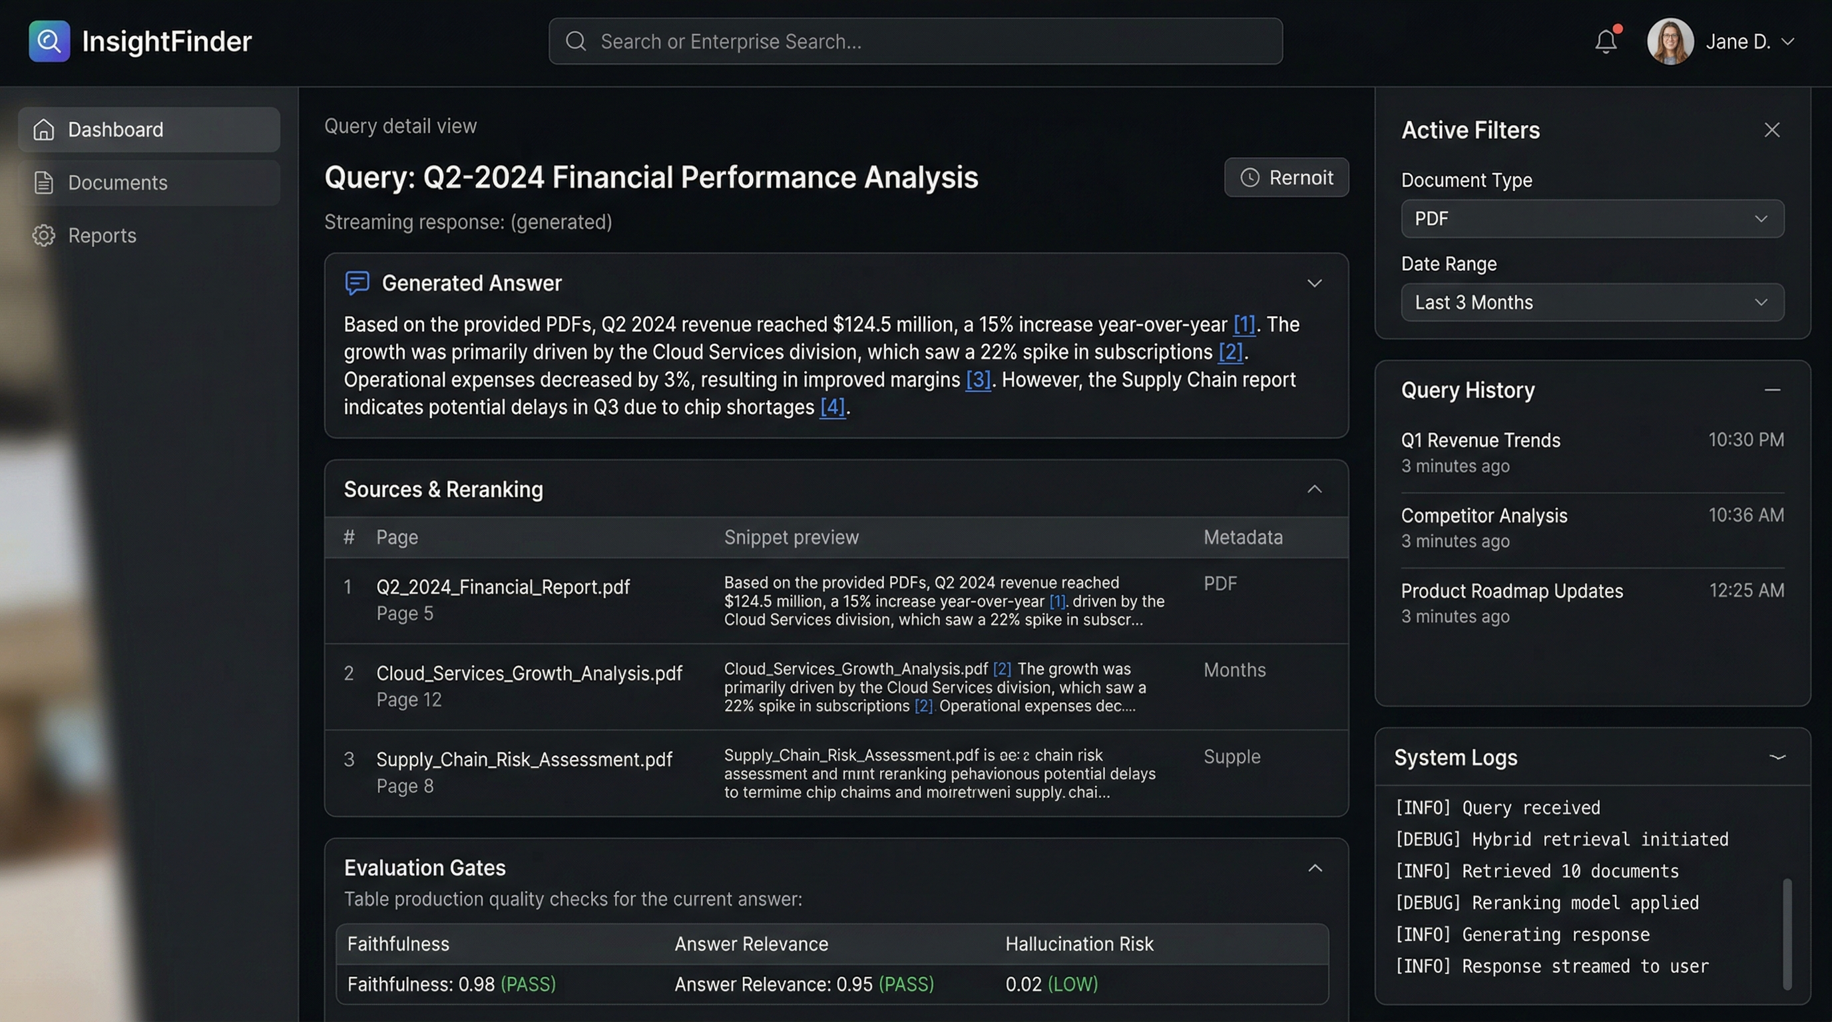Collapse the Sources & Reranking section
The width and height of the screenshot is (1832, 1022).
(x=1314, y=489)
